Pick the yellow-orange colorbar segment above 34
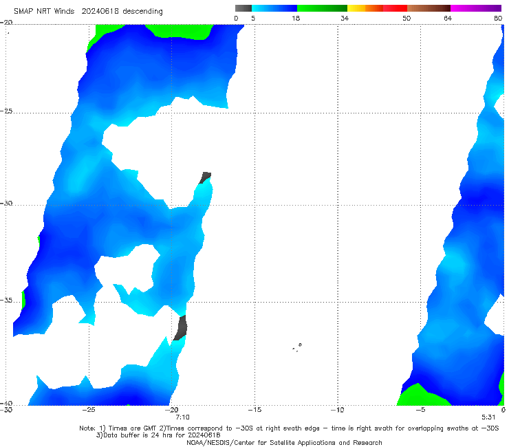 tap(365, 8)
